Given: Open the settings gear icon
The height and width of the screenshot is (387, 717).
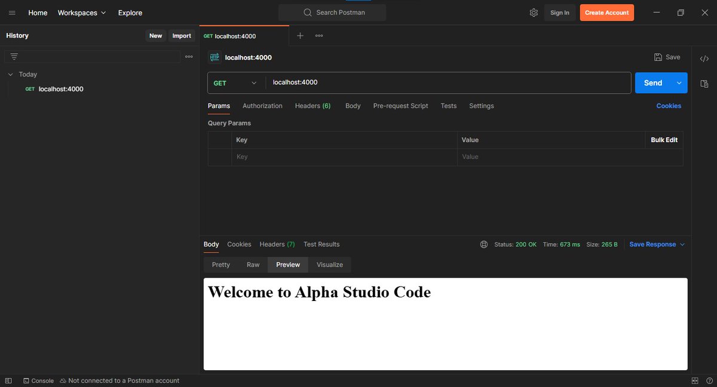Looking at the screenshot, I should [x=534, y=13].
